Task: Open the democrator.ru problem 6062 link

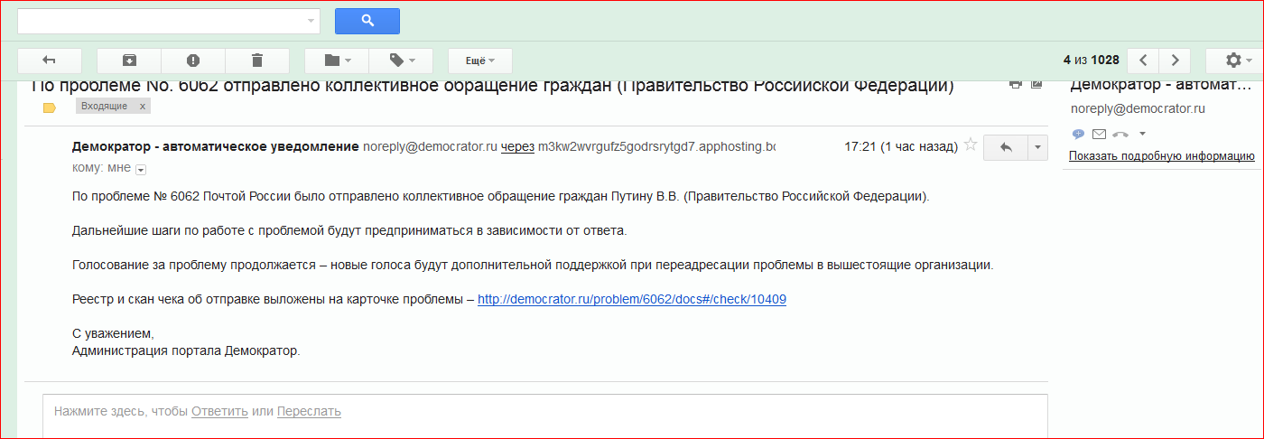Action: point(631,299)
